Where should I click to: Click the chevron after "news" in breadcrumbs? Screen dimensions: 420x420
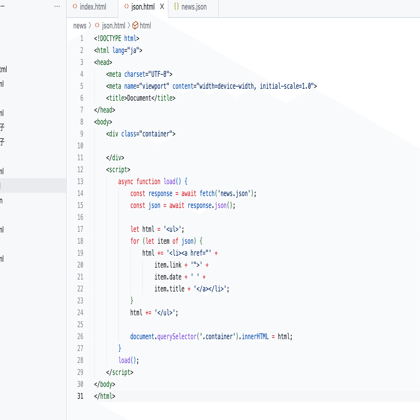pos(90,26)
